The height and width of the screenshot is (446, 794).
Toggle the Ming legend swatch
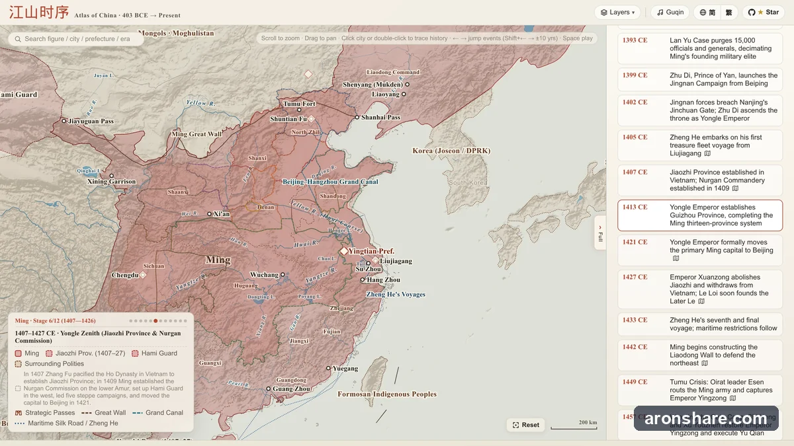tap(19, 353)
